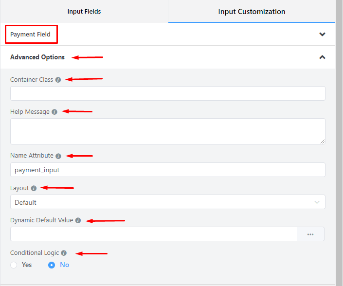
Task: Click the Layout info icon
Action: point(34,188)
